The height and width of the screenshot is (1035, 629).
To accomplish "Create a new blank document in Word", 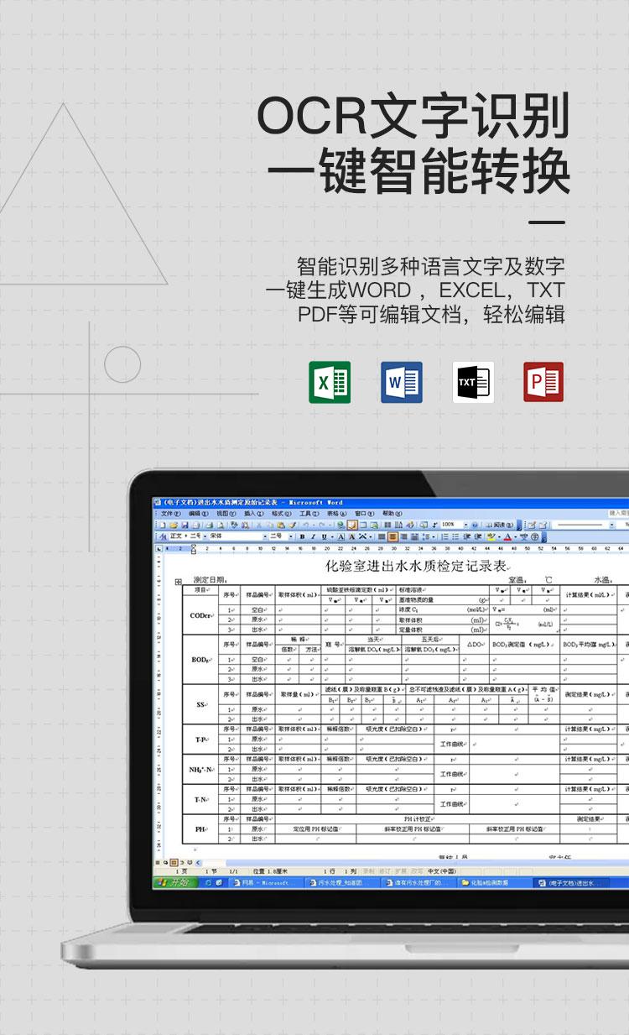I will pyautogui.click(x=163, y=525).
